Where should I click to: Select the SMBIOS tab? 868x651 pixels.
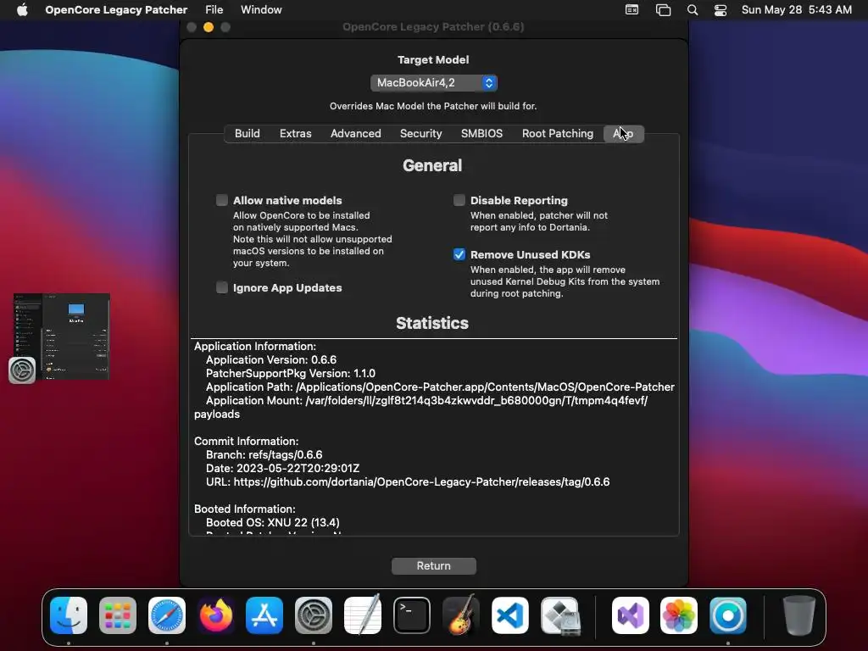(x=482, y=133)
